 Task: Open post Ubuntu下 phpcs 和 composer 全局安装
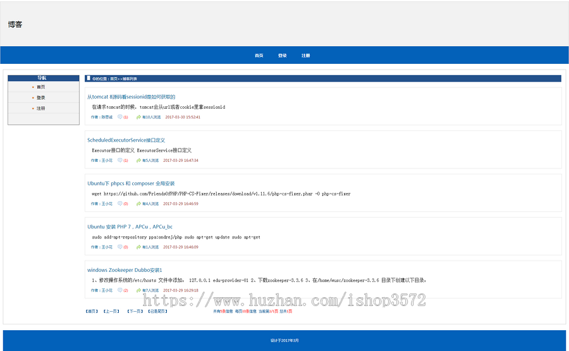(x=131, y=183)
